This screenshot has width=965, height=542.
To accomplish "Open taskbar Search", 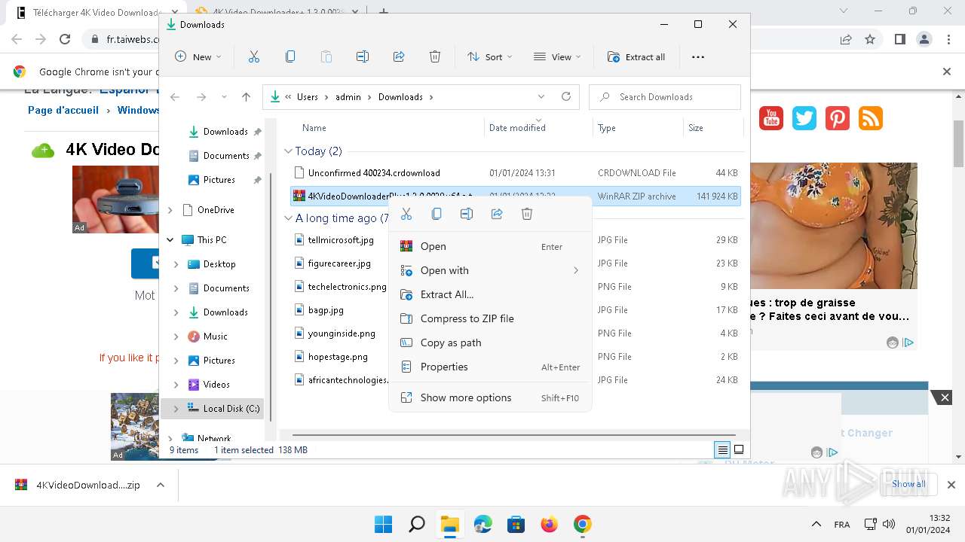I will click(417, 524).
